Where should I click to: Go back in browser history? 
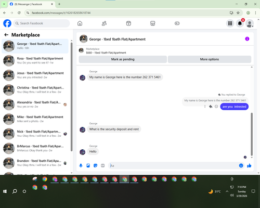5,13
